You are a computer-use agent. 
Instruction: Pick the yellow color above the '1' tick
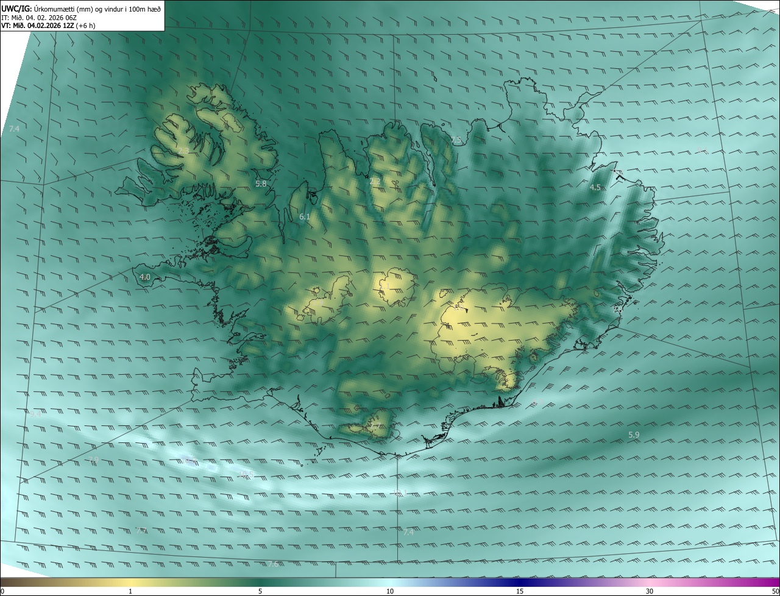tap(130, 582)
